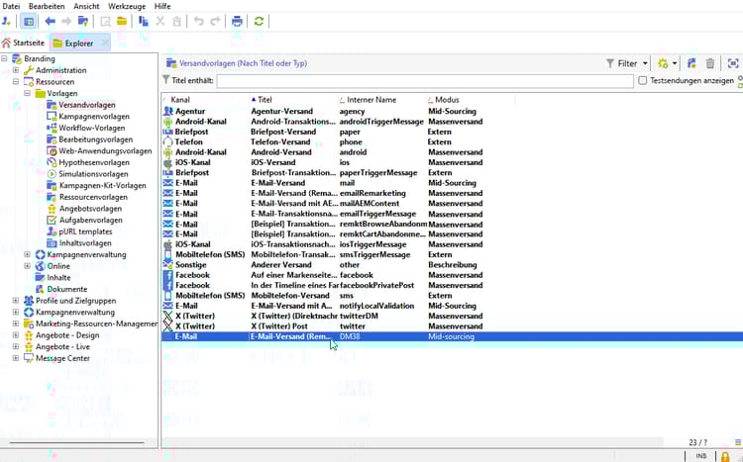Click the Agentur channel icon
Viewport: 743px width, 462px height.
click(x=167, y=111)
